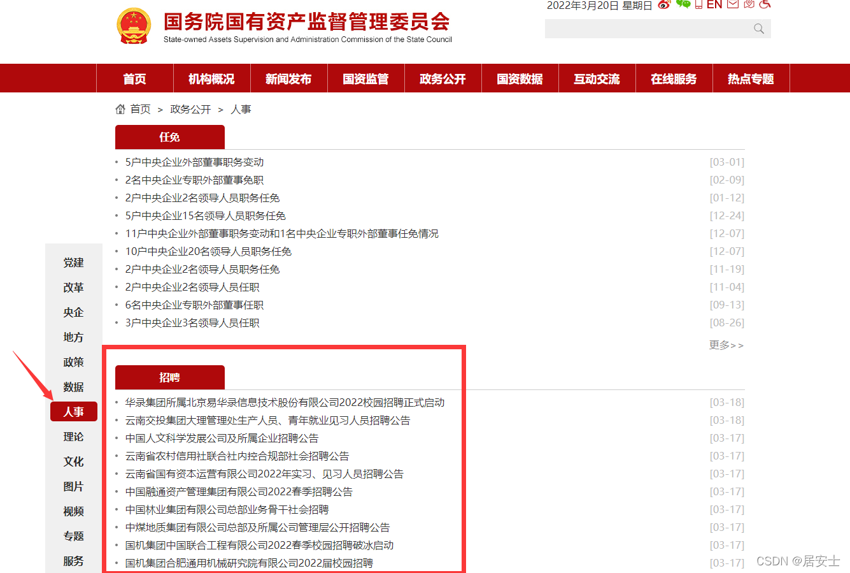Open the WeChat icon link
The height and width of the screenshot is (573, 850).
[x=683, y=4]
